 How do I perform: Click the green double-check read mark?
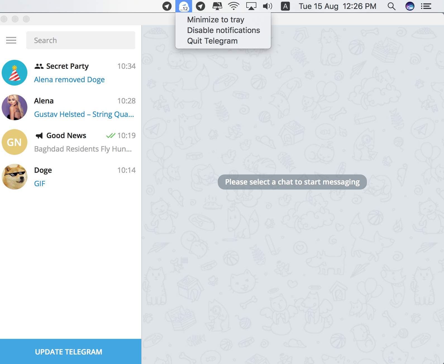tap(111, 136)
